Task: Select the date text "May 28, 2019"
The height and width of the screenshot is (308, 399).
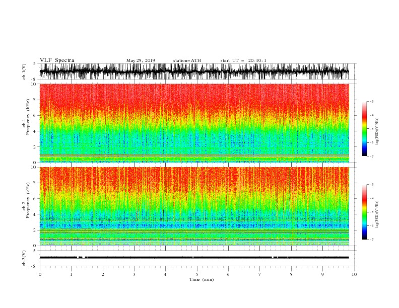Action: click(x=141, y=60)
